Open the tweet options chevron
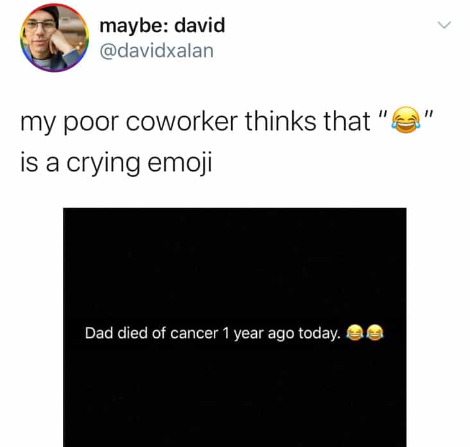470x447 pixels. 444,24
